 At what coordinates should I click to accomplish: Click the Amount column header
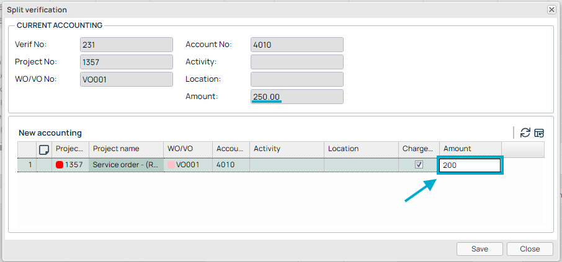tap(470, 149)
